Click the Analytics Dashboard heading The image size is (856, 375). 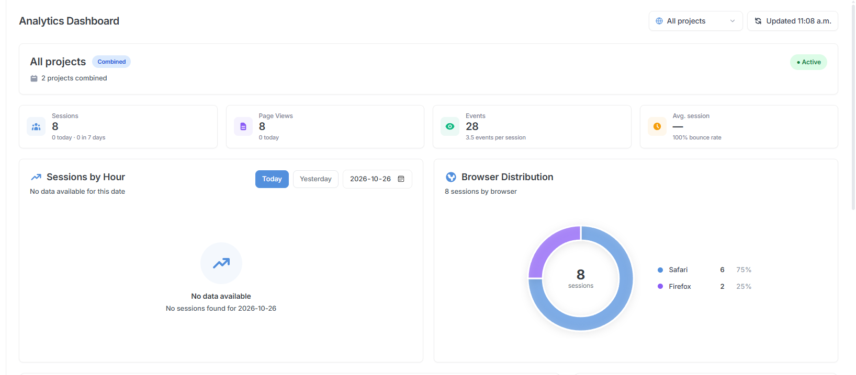click(69, 21)
